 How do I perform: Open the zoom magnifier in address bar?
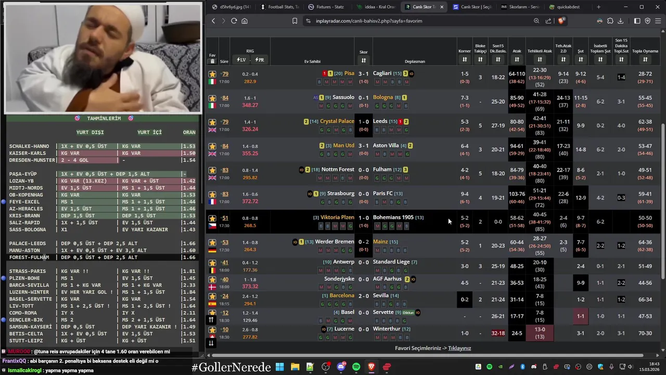click(x=536, y=21)
